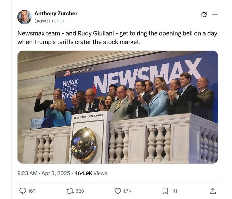This screenshot has height=199, width=232.
Task: Click the Anthony Zurcher display name
Action: pos(56,14)
